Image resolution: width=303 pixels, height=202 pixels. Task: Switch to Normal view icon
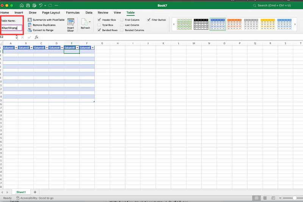pyautogui.click(x=256, y=198)
